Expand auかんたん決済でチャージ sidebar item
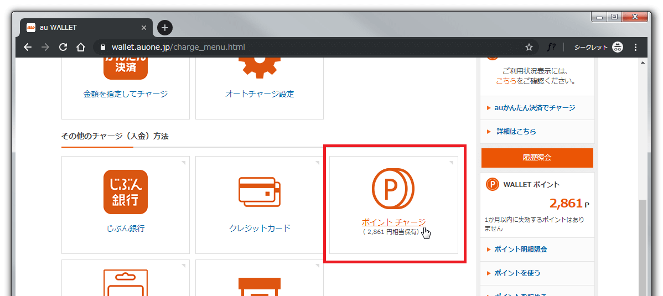The width and height of the screenshot is (663, 296). tap(534, 108)
